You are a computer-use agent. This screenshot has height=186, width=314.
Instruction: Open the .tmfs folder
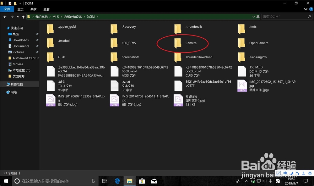tap(247, 29)
